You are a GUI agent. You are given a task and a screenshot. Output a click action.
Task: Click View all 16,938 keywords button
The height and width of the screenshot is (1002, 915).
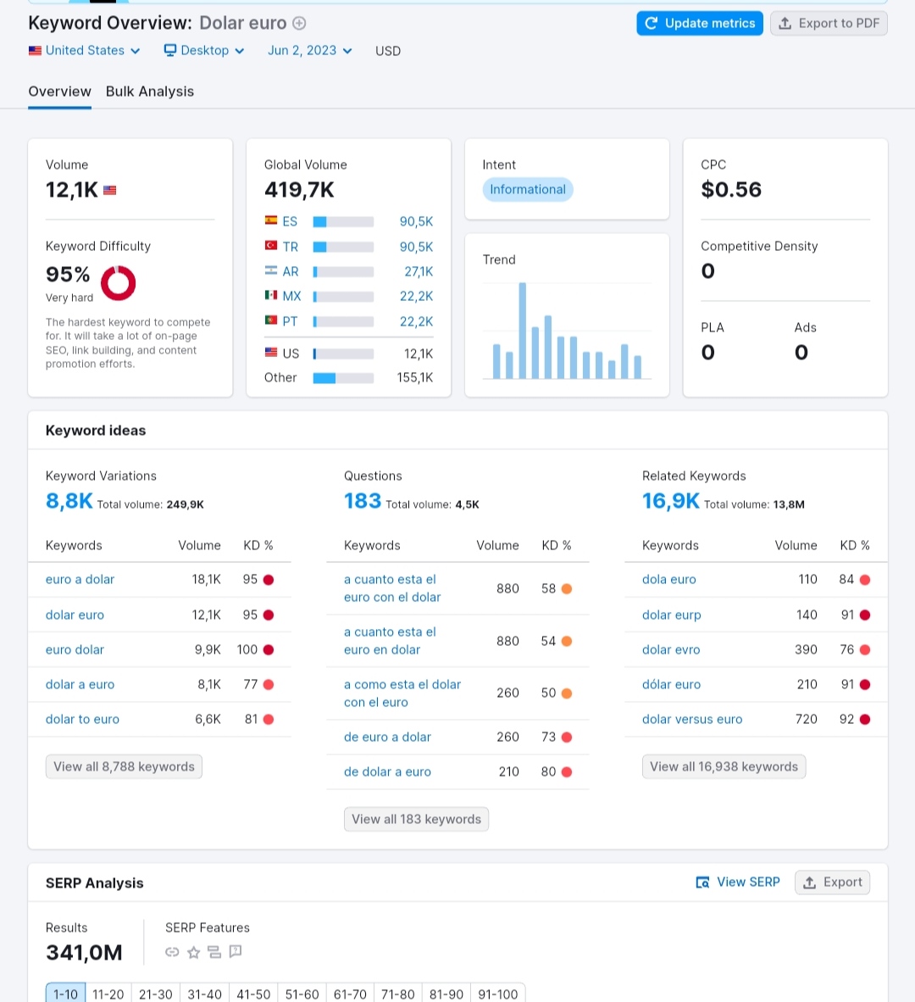tap(724, 766)
